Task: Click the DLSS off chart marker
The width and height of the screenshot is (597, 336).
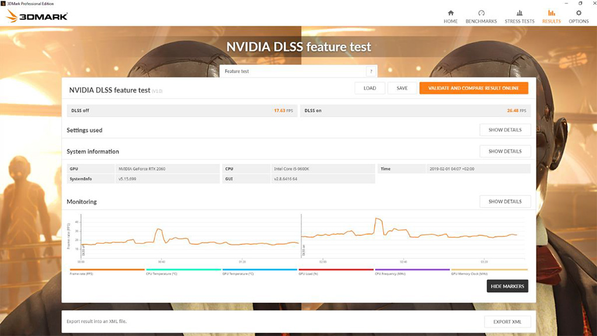Action: coord(83,251)
